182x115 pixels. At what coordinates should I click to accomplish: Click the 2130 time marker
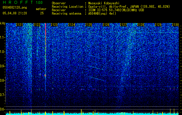click(x=175, y=25)
